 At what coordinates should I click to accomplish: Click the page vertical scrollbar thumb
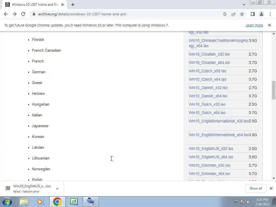click(x=274, y=90)
